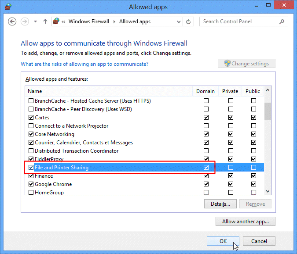Click the Domain column header
The width and height of the screenshot is (297, 254).
click(x=205, y=91)
